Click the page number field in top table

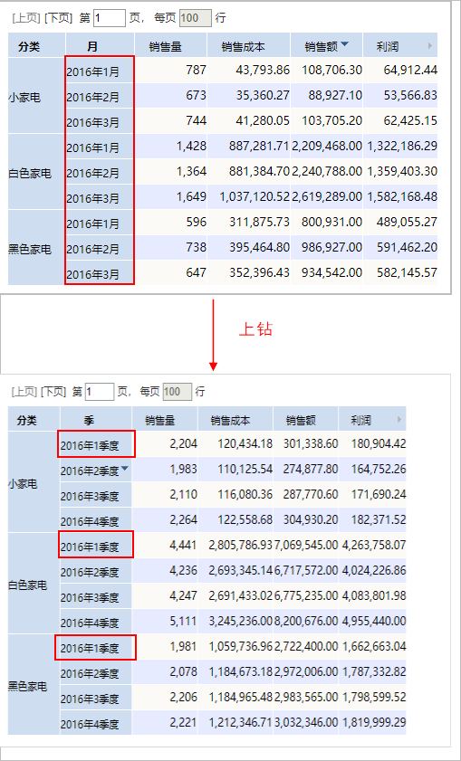(x=110, y=18)
